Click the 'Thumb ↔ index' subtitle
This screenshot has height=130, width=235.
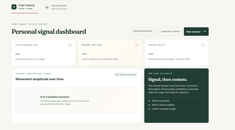25,9
